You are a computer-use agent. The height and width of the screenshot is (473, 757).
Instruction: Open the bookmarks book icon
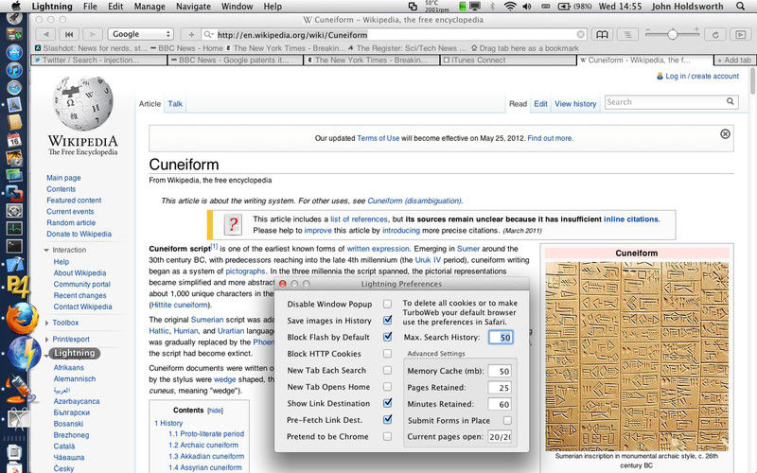[602, 34]
